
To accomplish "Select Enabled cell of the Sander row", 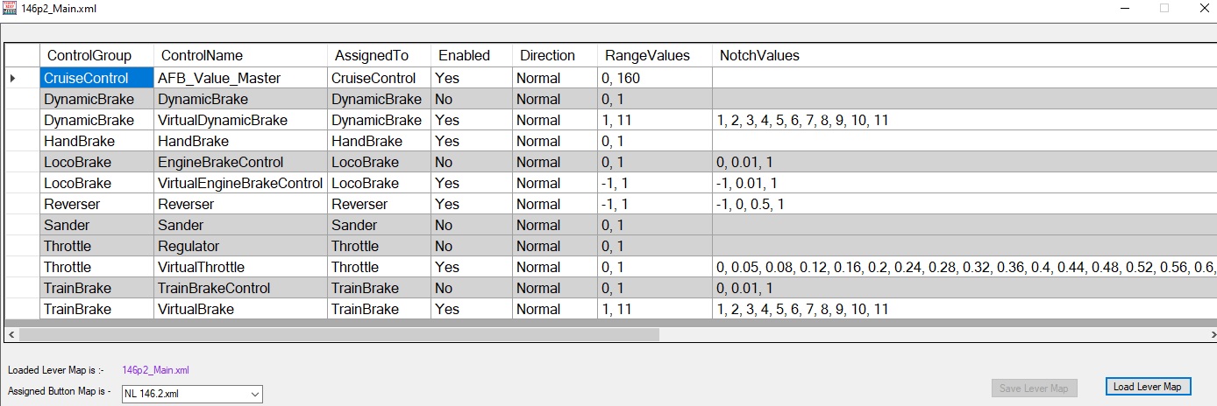I will click(x=471, y=225).
